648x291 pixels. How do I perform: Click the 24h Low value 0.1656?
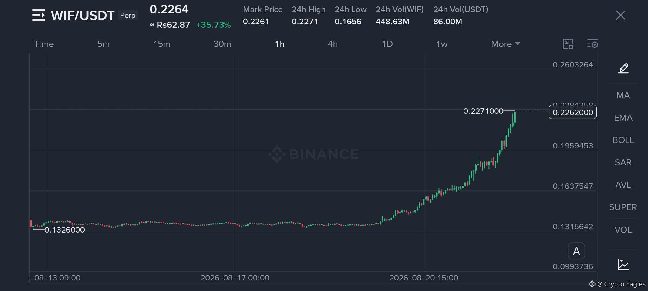[348, 22]
